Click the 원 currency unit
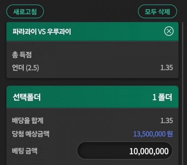Image resolution: width=187 pixels, height=165 pixels. 170,134
